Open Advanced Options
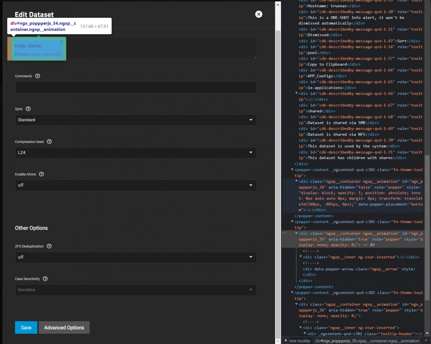431x344 pixels. (64, 327)
